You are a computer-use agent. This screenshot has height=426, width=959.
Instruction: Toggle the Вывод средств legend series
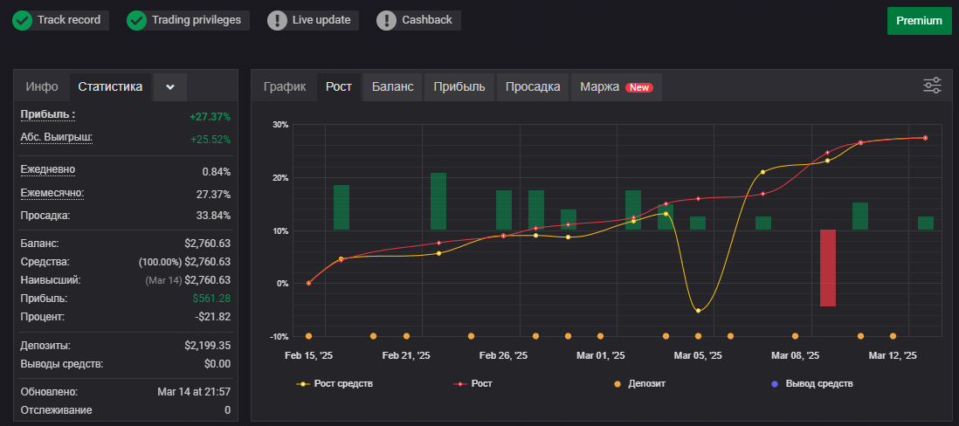[811, 384]
